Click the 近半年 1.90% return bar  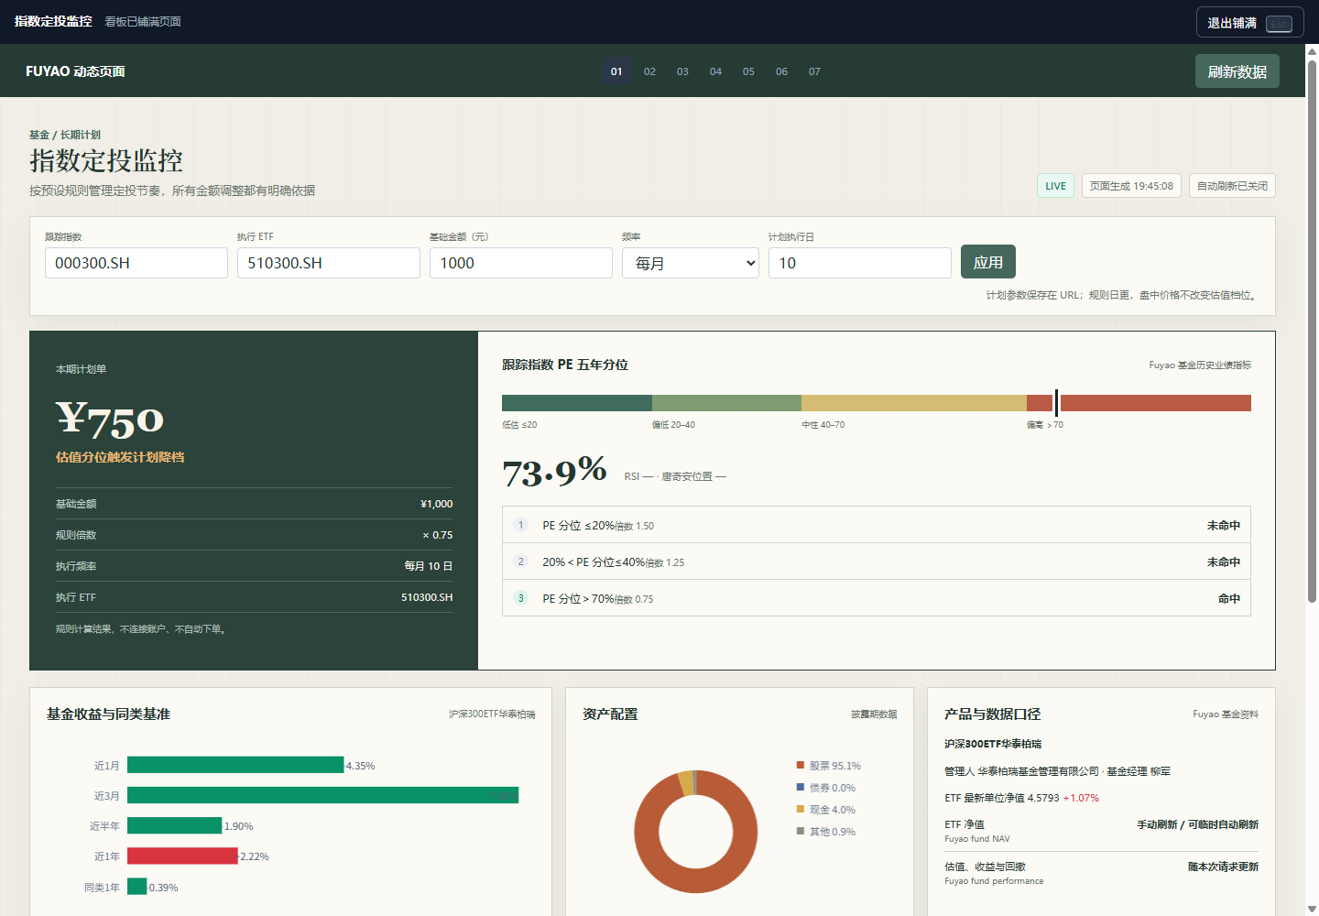click(x=175, y=825)
